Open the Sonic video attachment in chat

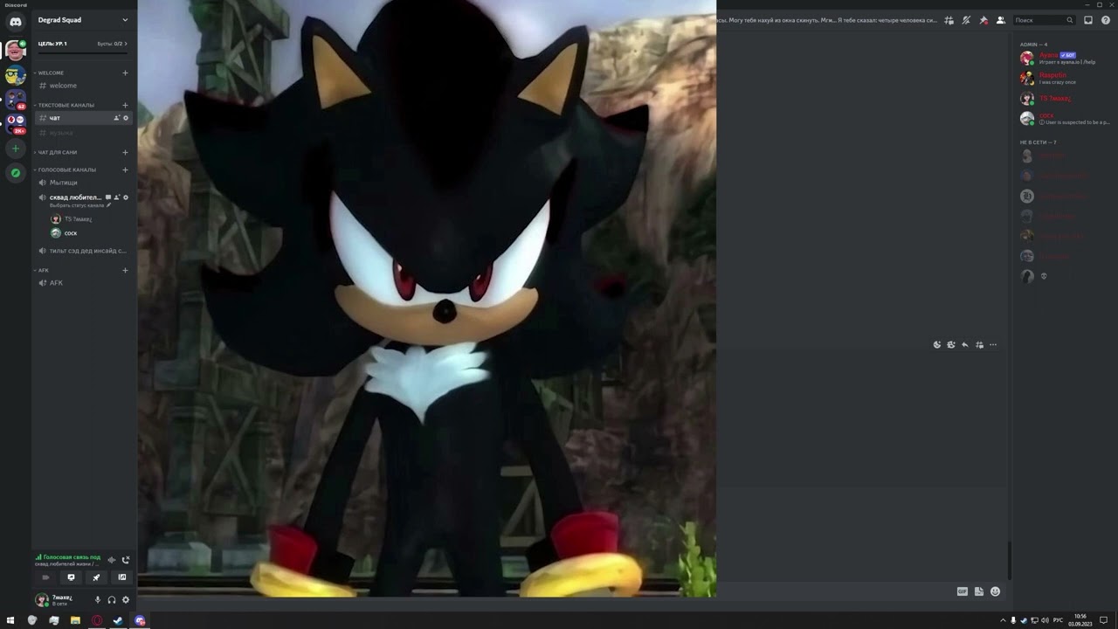(x=427, y=298)
